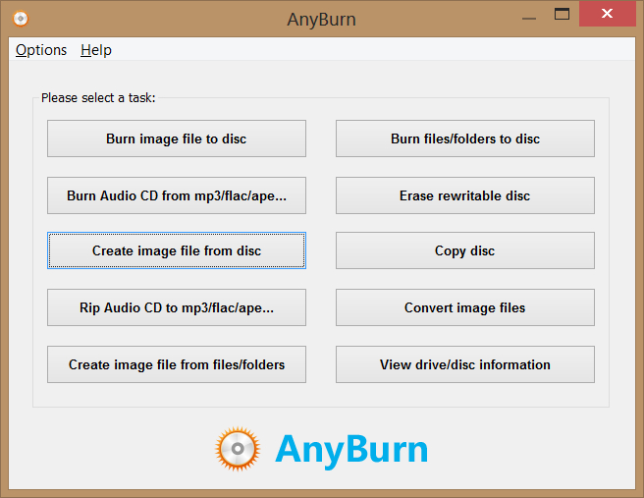Screen dimensions: 644x498
Task: Open Rip Audio CD to mp3/flac/ape
Action: point(177,307)
